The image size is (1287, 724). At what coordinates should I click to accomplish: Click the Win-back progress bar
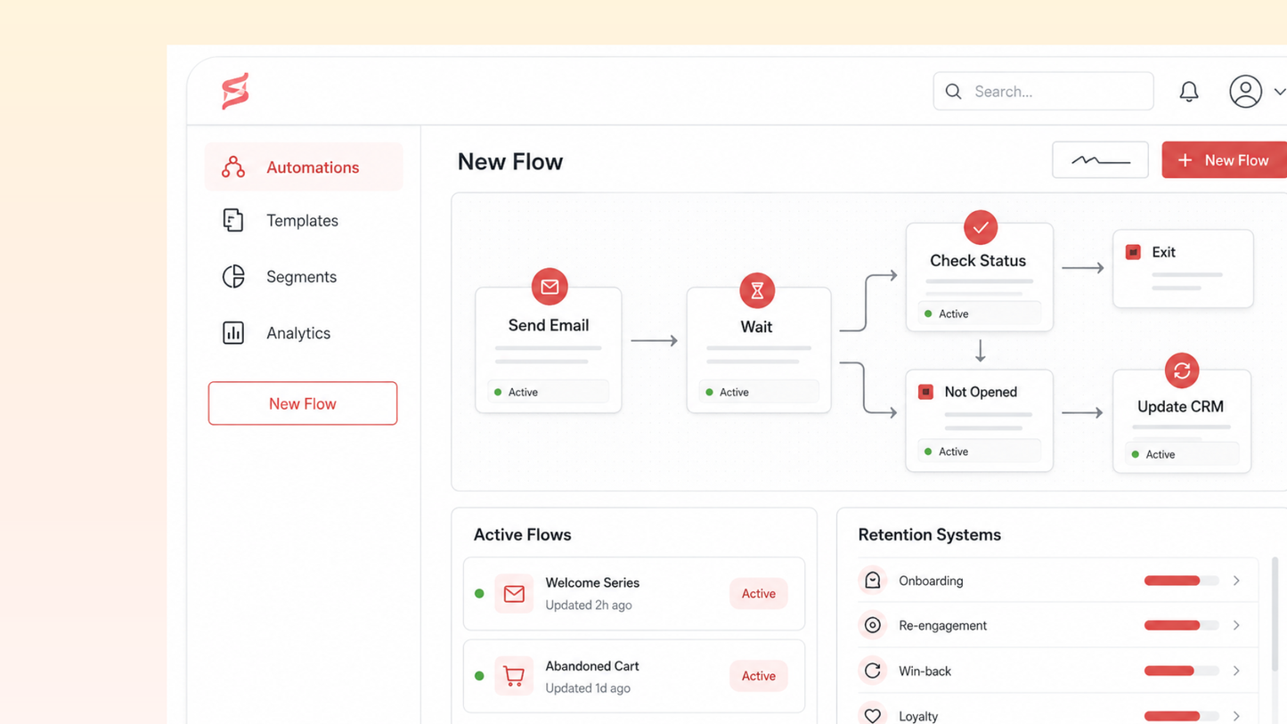pyautogui.click(x=1181, y=671)
